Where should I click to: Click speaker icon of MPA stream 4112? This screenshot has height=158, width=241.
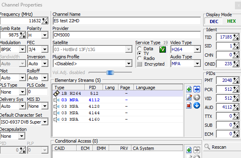coord(56,100)
